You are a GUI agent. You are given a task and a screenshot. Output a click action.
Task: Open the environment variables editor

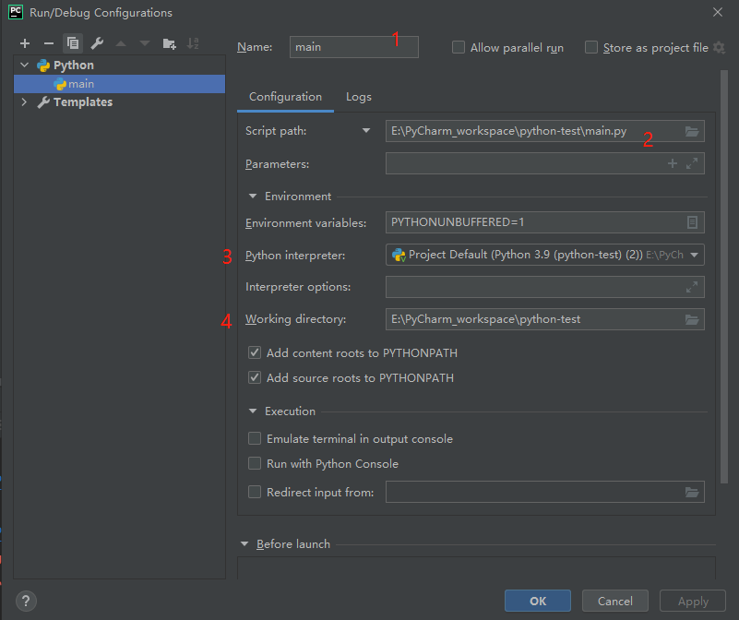[x=692, y=222]
